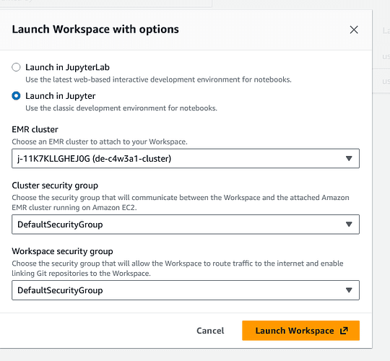Click the Workspace security group dropdown arrow
The width and height of the screenshot is (390, 361).
tap(349, 290)
